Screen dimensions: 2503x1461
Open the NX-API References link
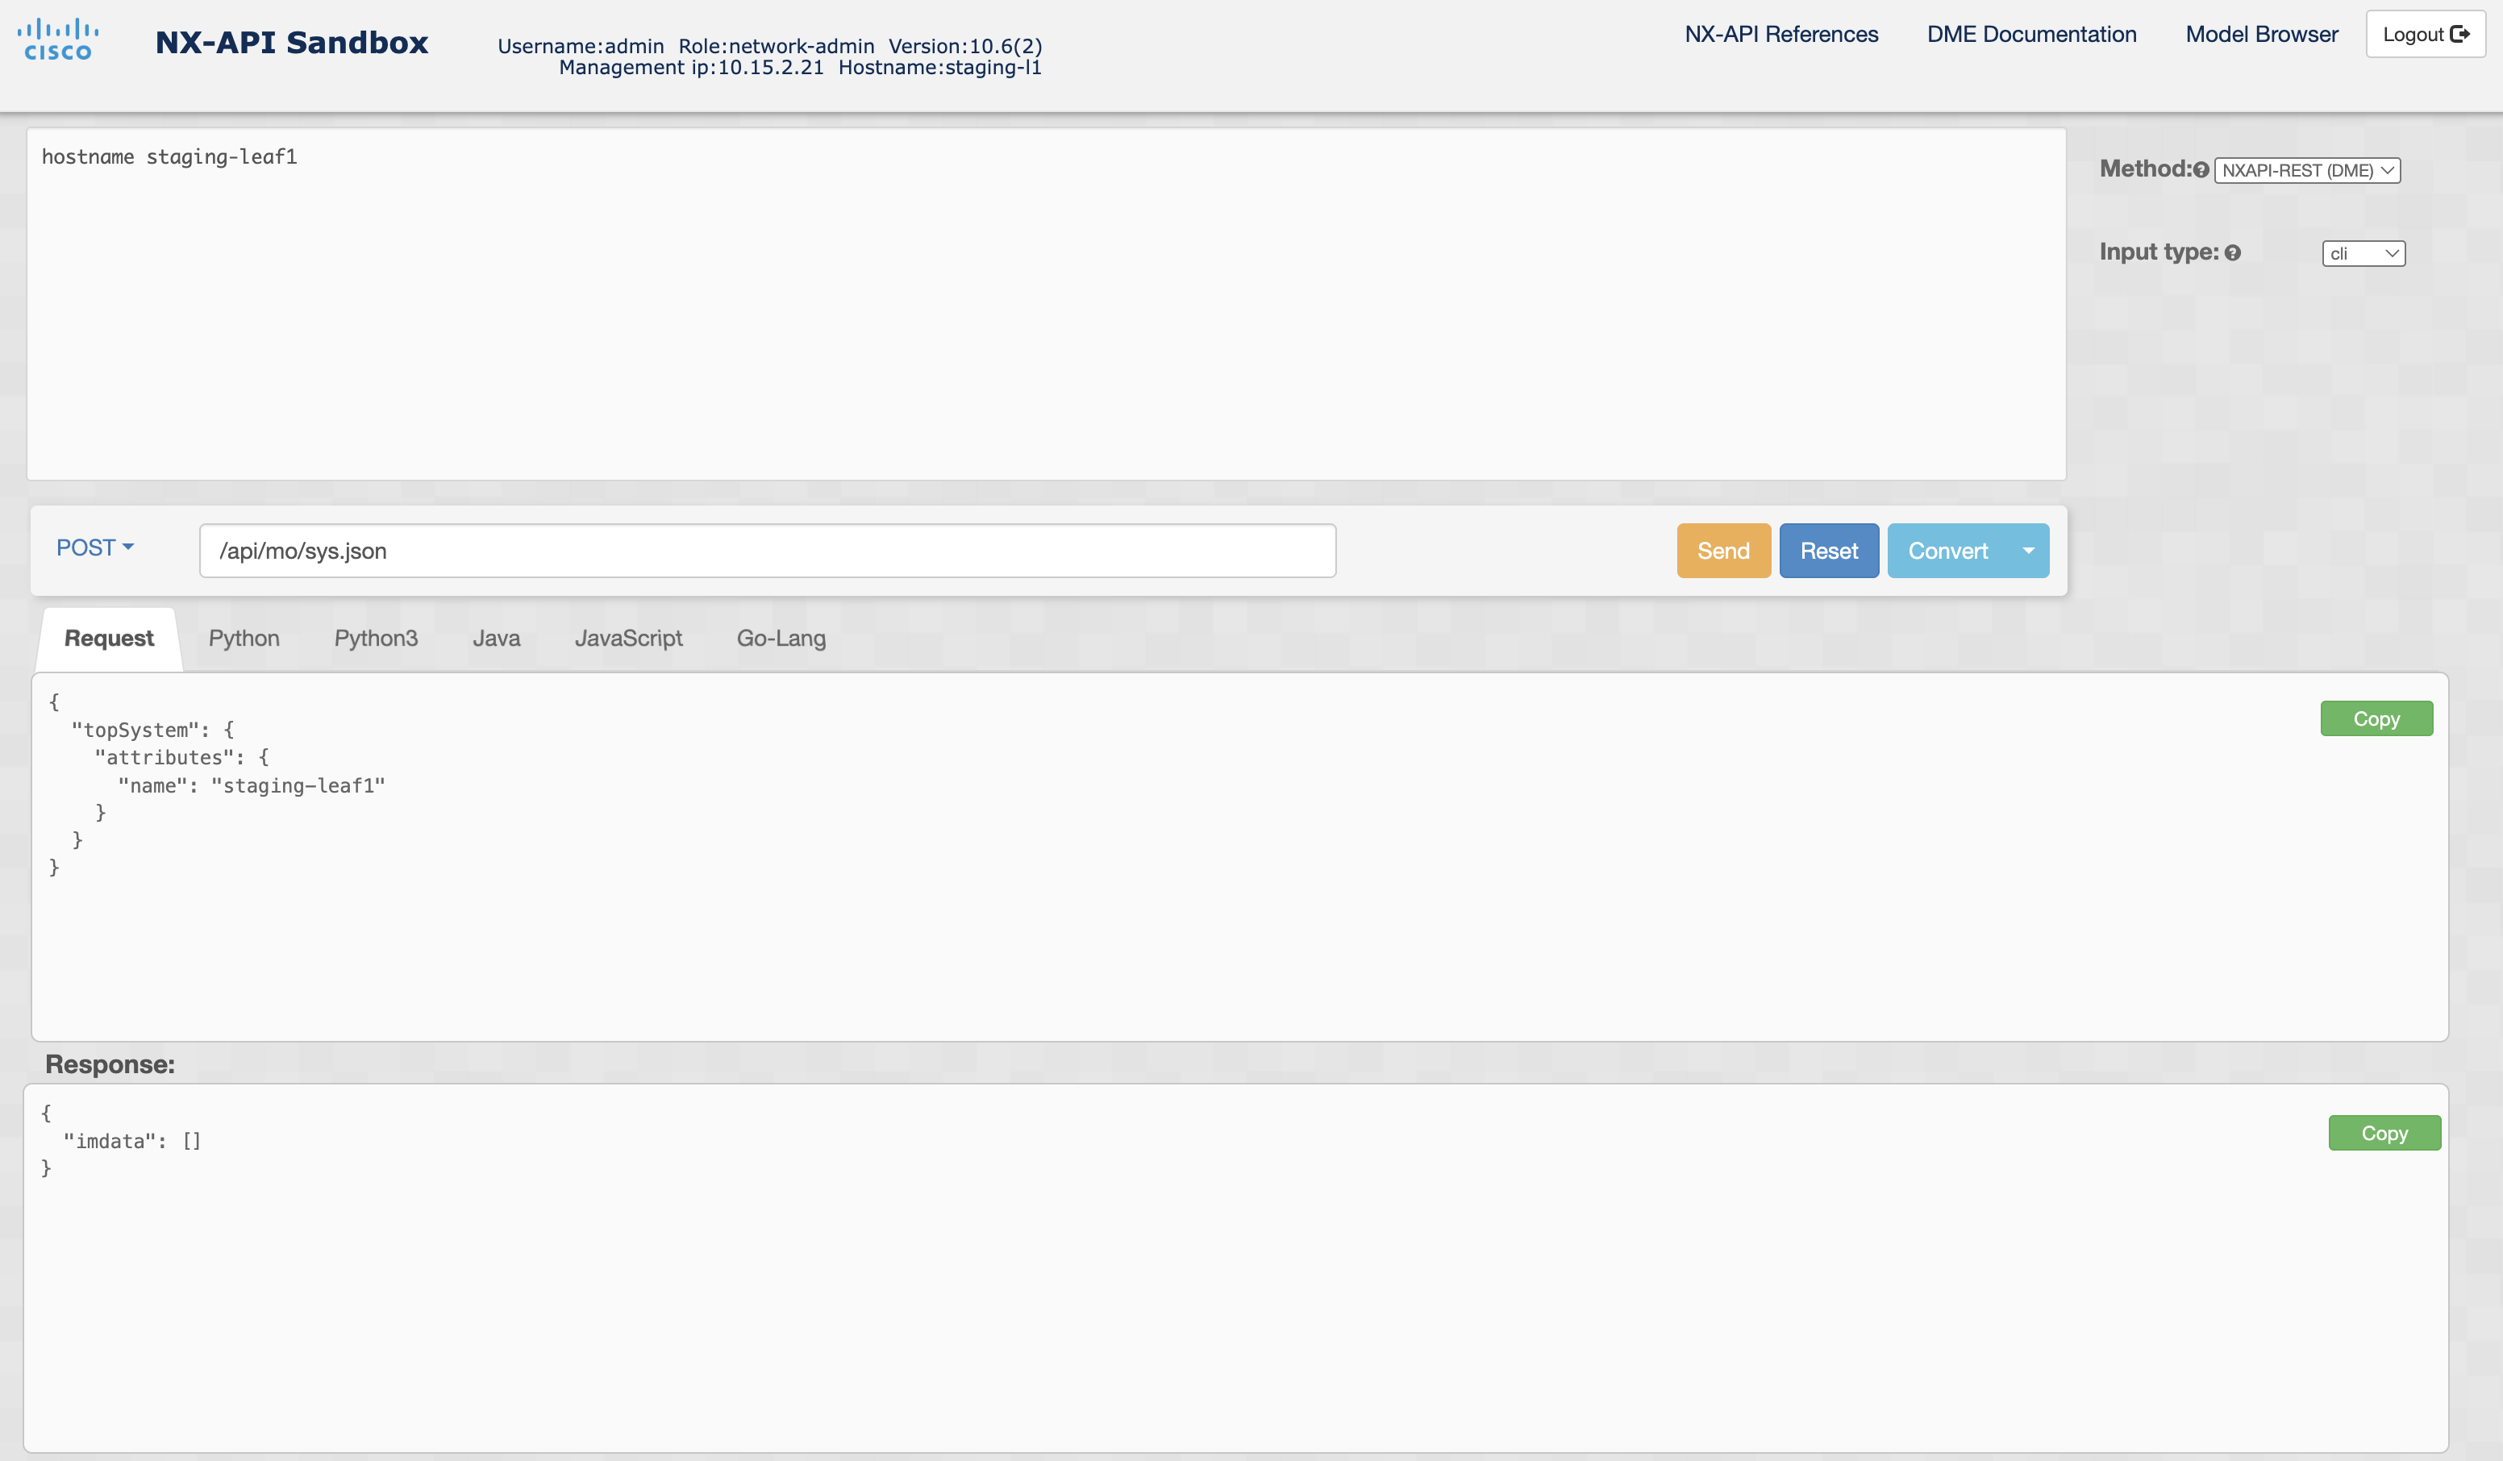click(1781, 35)
